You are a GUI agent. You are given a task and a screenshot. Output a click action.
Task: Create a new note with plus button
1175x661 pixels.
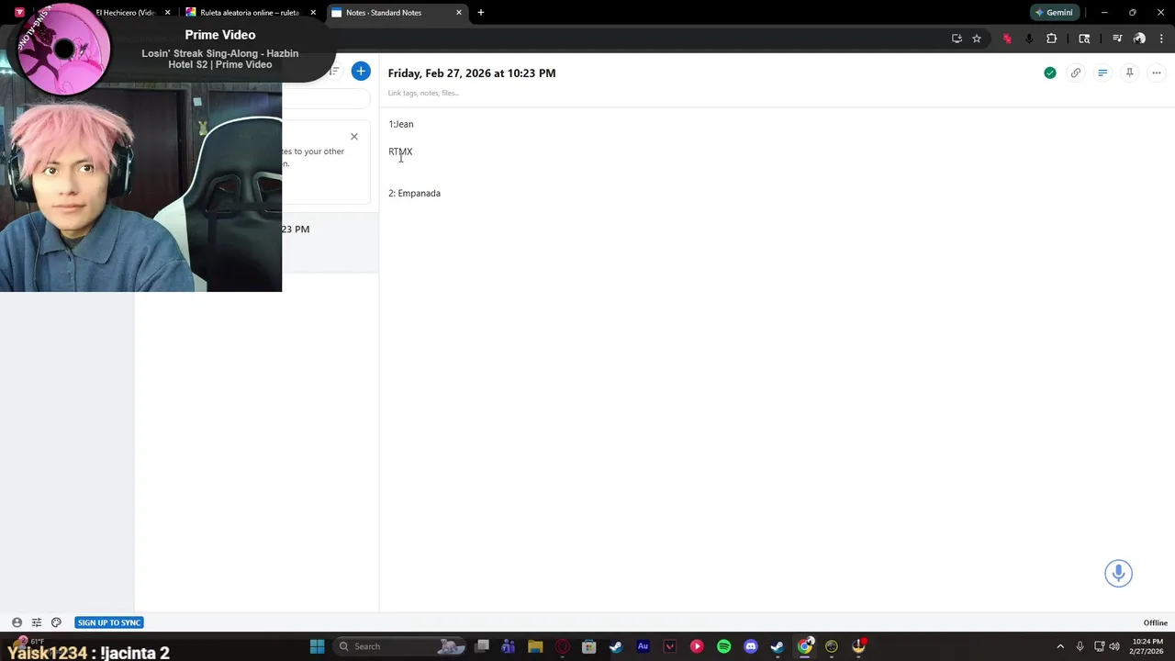click(x=361, y=72)
